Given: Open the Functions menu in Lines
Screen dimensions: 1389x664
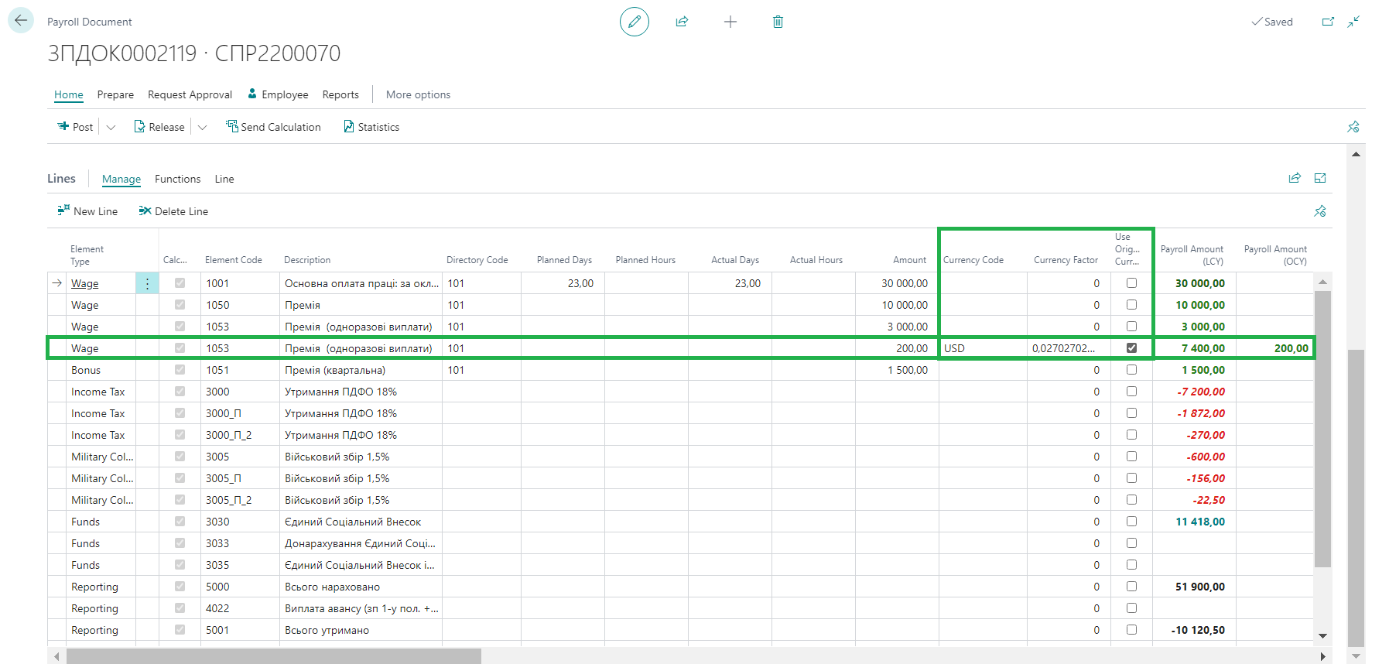Looking at the screenshot, I should pyautogui.click(x=177, y=180).
